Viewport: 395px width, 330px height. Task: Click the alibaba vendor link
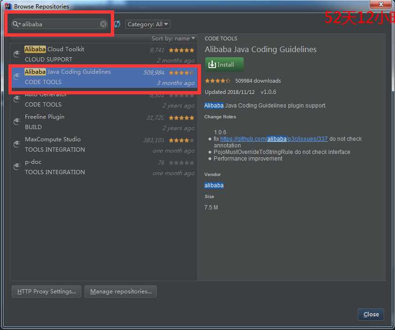[x=214, y=185]
